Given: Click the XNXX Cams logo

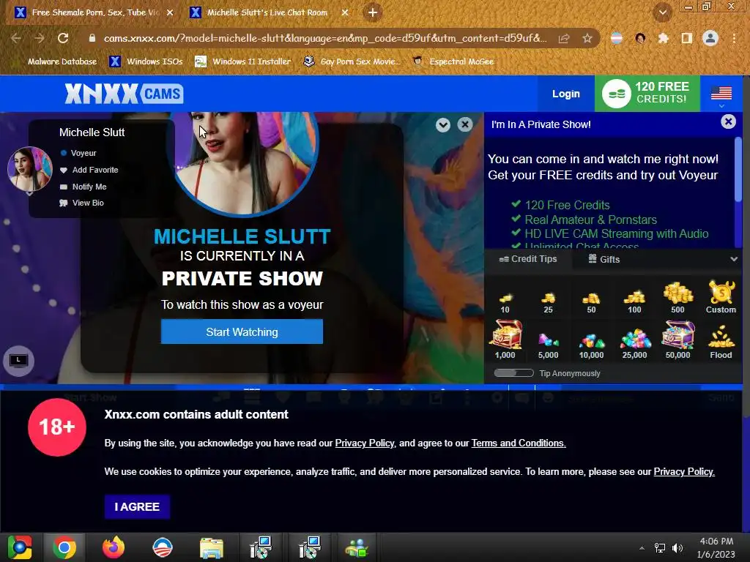Looking at the screenshot, I should pos(124,94).
